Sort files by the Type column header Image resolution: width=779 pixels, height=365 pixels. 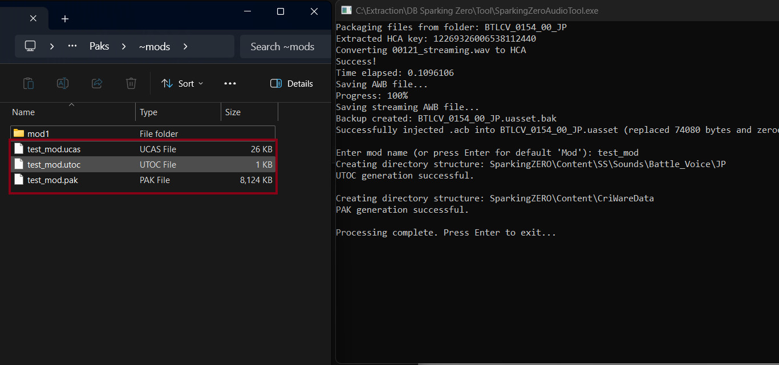coord(149,112)
